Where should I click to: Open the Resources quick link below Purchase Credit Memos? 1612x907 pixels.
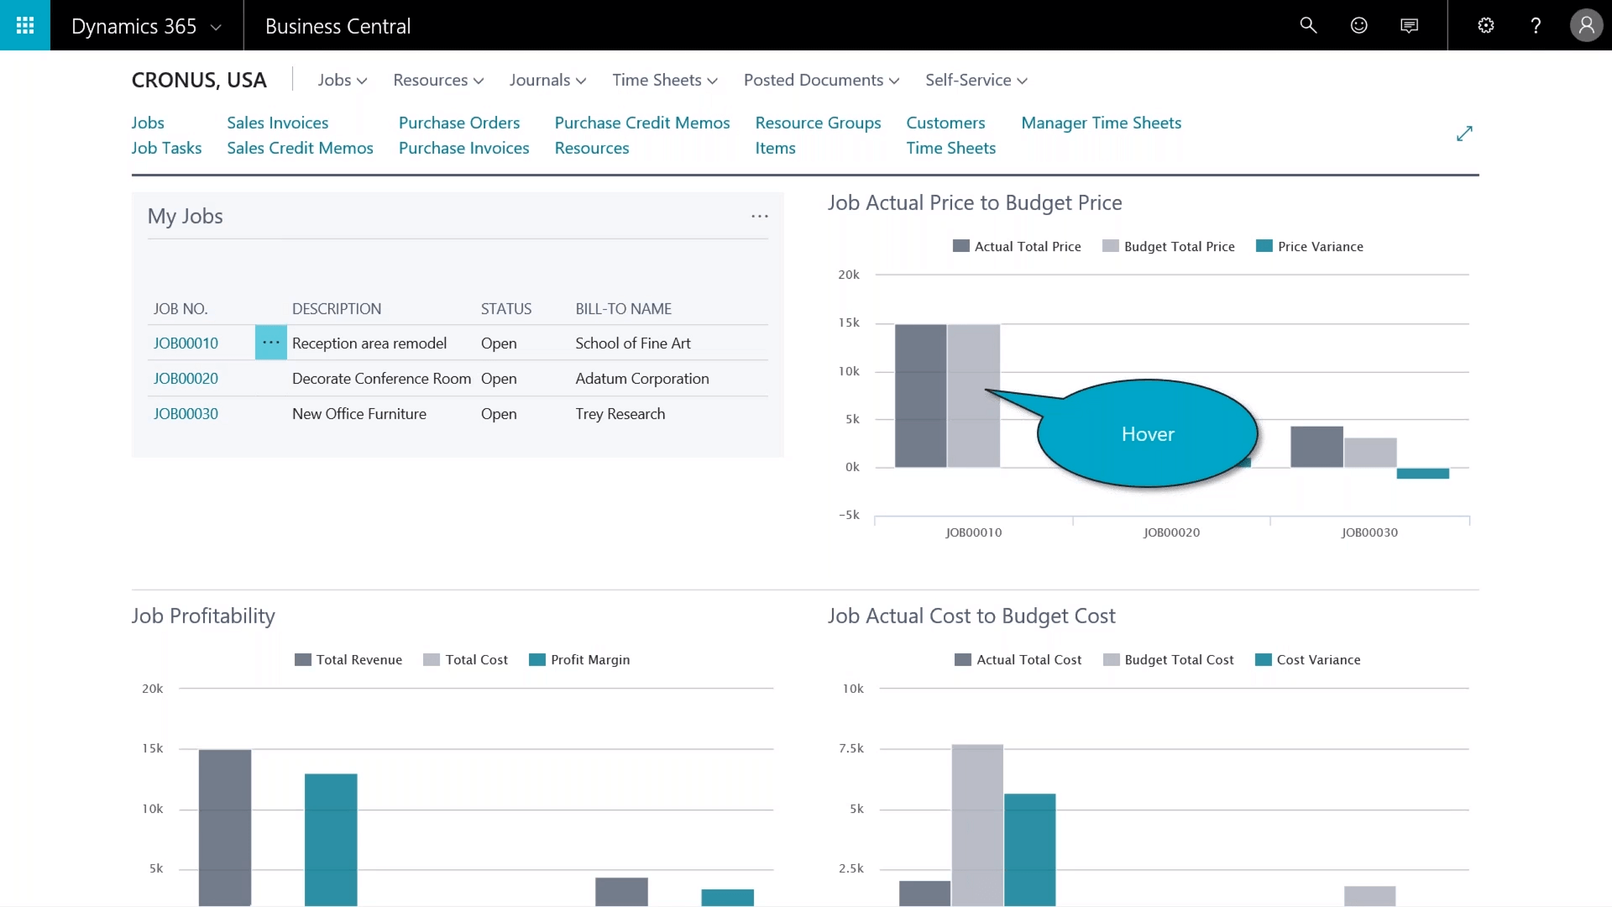coord(592,148)
